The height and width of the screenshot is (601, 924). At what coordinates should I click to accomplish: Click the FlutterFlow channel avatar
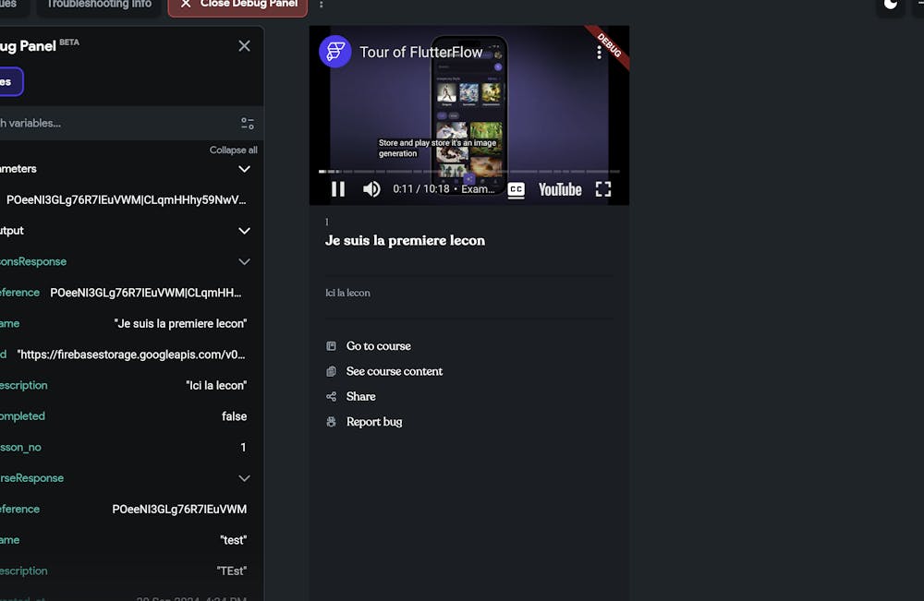tap(335, 52)
